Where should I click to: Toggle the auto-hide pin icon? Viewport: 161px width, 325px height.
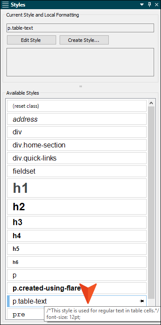[149, 4]
